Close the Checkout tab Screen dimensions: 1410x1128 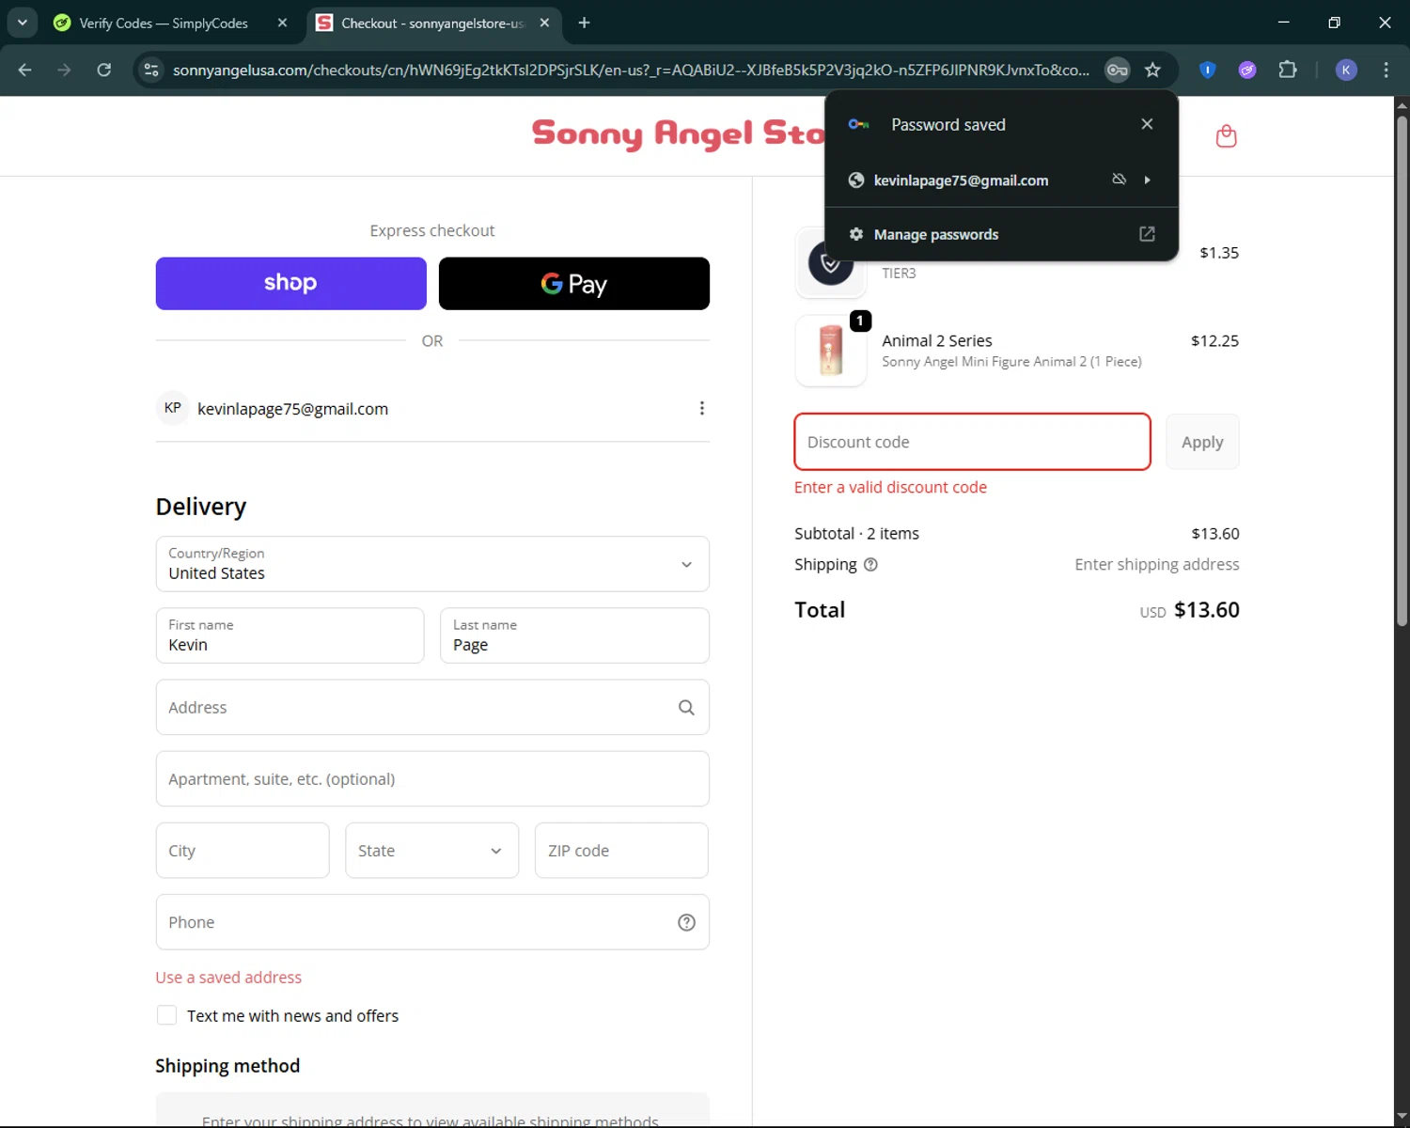pyautogui.click(x=544, y=23)
